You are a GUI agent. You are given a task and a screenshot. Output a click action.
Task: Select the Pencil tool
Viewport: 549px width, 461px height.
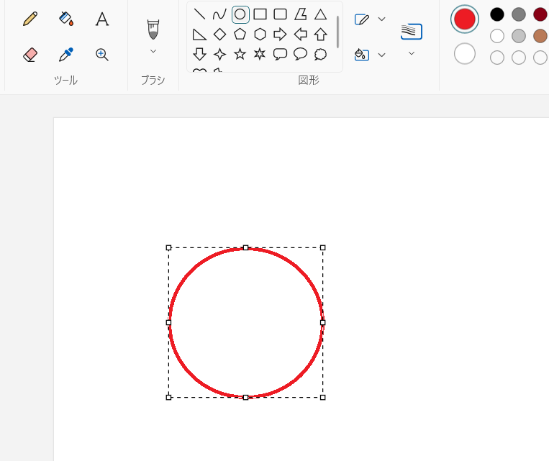click(x=30, y=19)
